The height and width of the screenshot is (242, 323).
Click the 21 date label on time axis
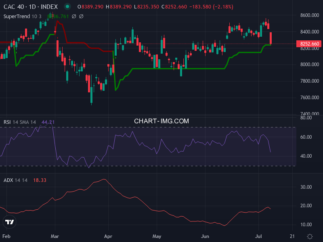(292, 236)
